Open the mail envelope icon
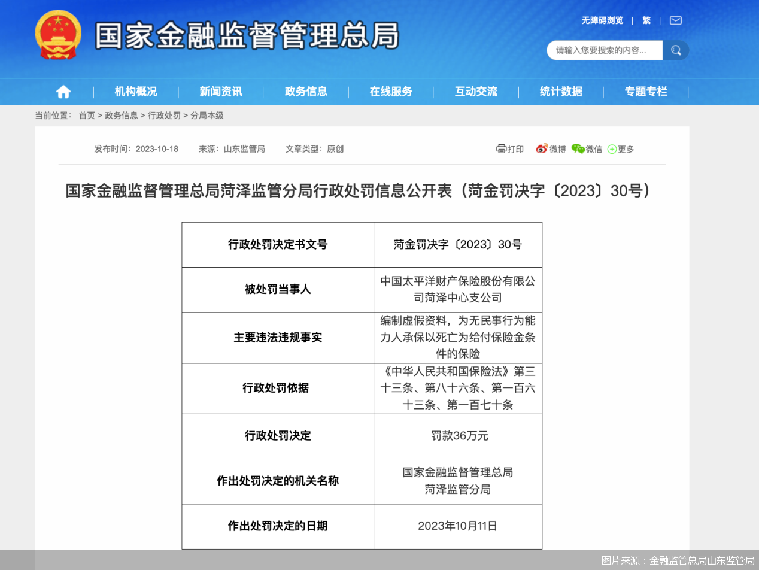Viewport: 759px width, 570px height. click(676, 20)
